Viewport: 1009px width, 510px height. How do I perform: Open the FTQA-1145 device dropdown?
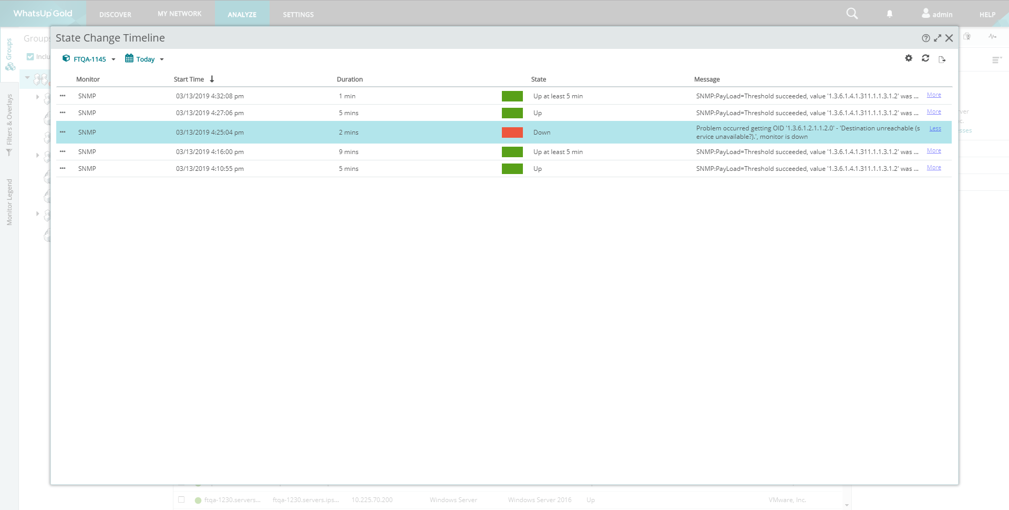[89, 59]
